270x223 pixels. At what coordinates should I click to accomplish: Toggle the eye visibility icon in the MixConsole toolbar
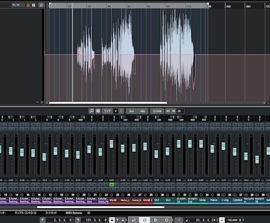[174, 111]
